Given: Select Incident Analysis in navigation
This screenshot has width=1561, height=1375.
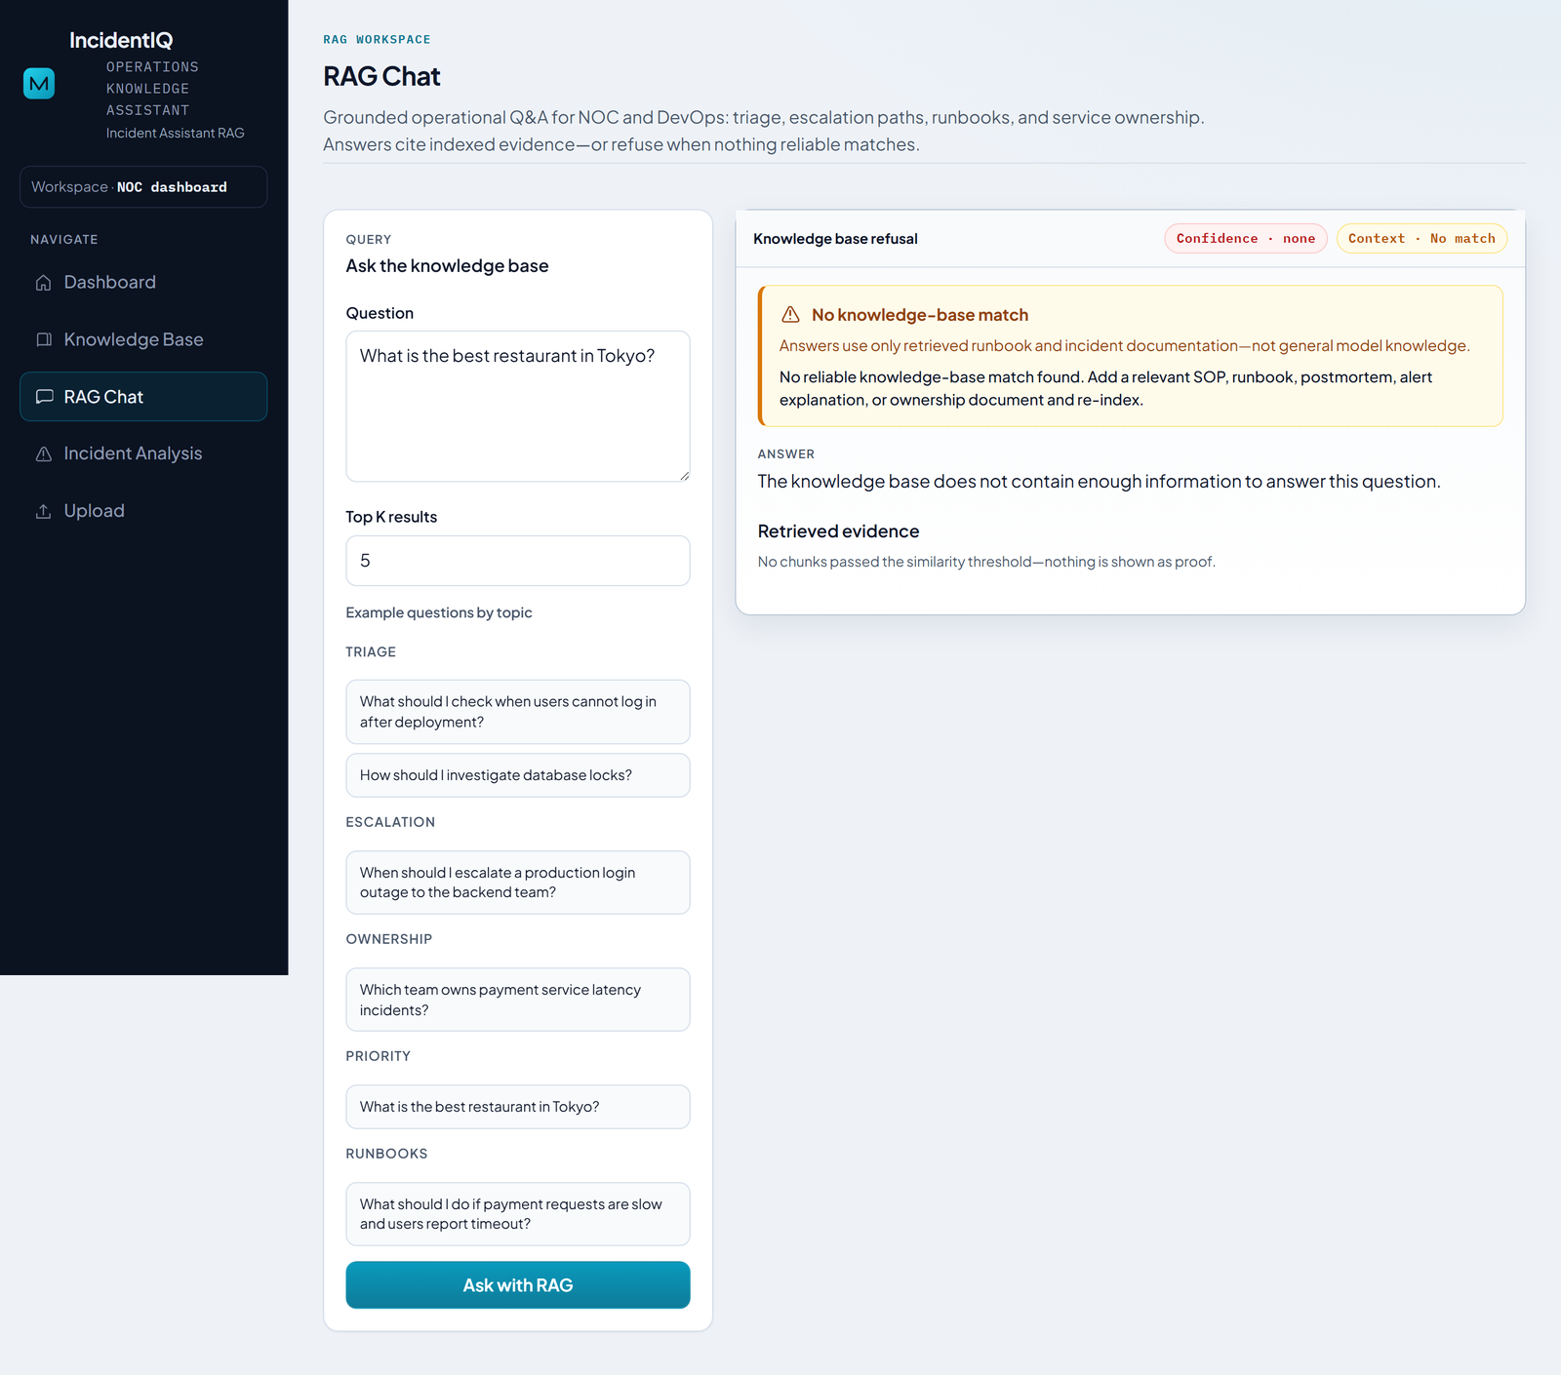Looking at the screenshot, I should pyautogui.click(x=143, y=453).
